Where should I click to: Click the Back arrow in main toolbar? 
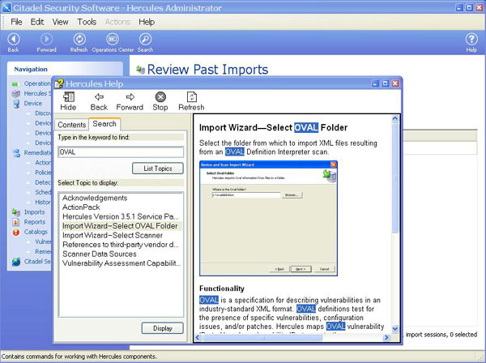pyautogui.click(x=13, y=41)
